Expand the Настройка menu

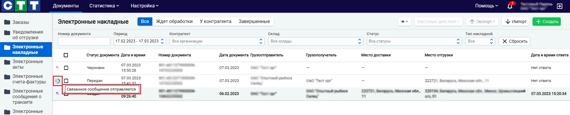pyautogui.click(x=145, y=6)
